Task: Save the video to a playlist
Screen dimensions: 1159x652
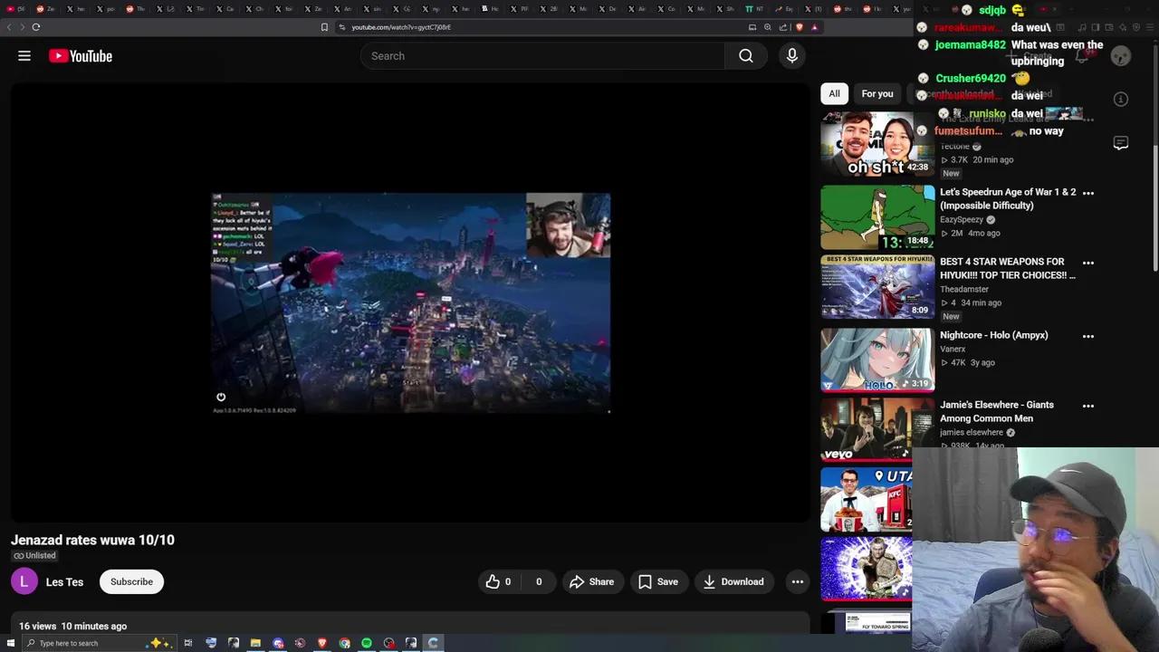Action: point(658,581)
